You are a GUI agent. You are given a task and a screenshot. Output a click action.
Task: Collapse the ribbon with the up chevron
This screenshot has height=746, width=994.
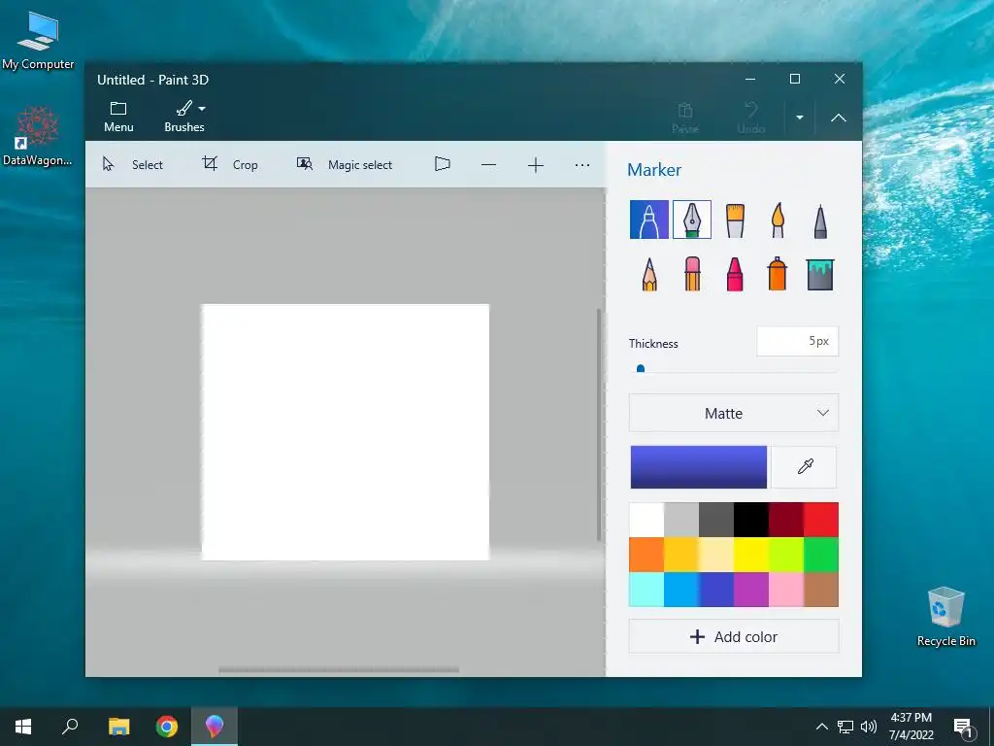(838, 118)
